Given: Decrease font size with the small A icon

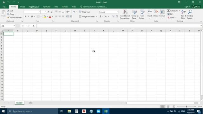Looking at the screenshot, I should click(x=52, y=12).
